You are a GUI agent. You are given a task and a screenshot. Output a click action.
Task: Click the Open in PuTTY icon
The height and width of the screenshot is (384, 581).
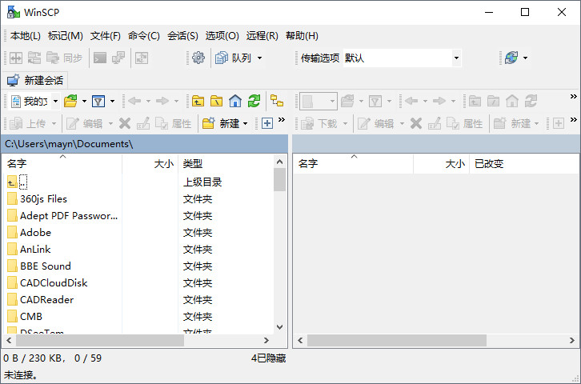[x=118, y=58]
